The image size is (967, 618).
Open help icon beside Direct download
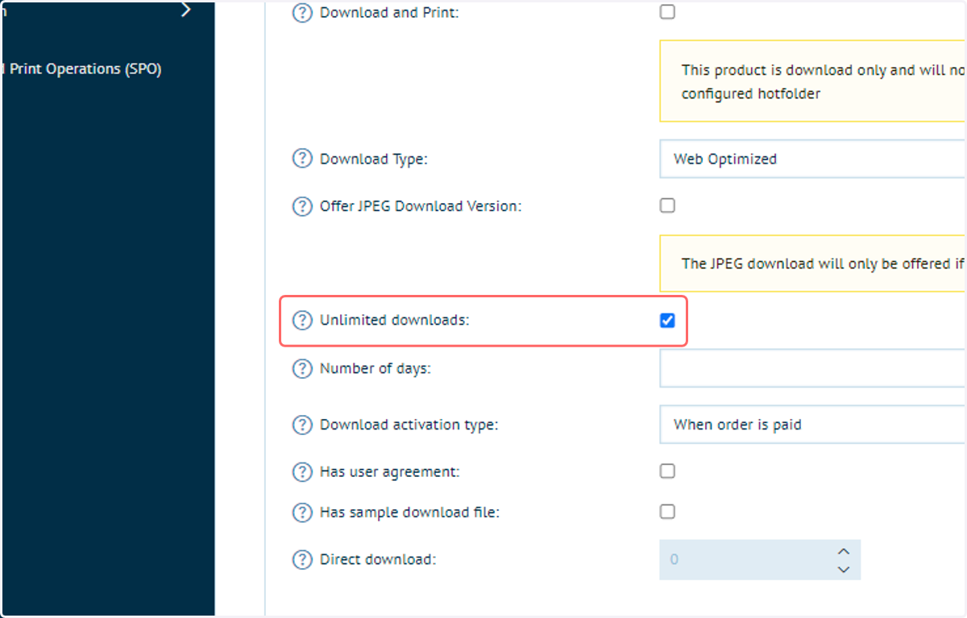[x=301, y=560]
